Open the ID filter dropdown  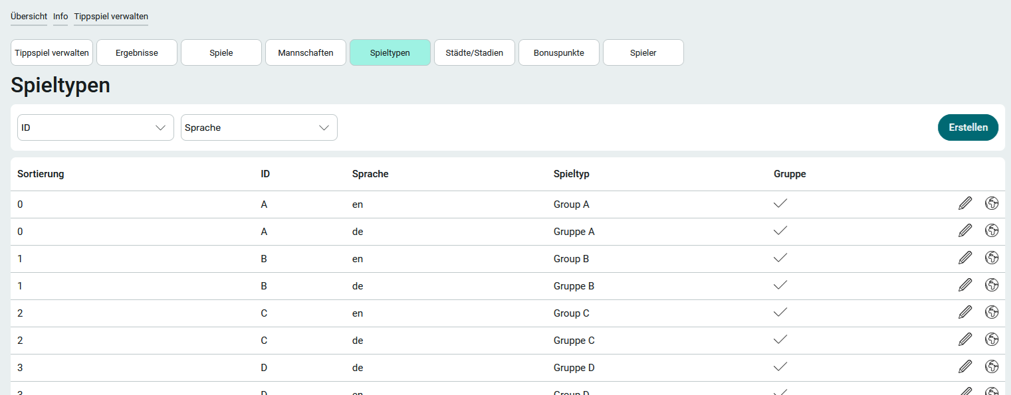[x=96, y=127]
